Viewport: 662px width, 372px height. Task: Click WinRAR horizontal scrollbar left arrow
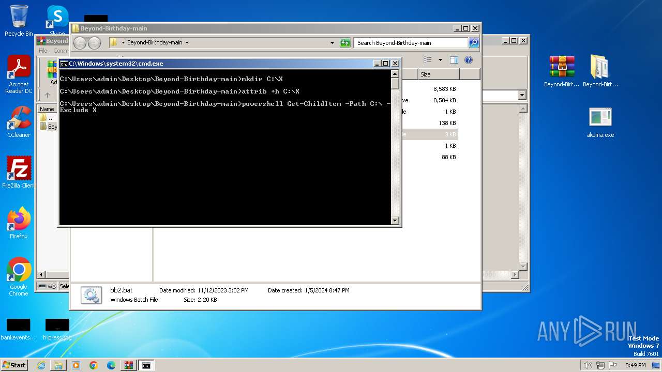click(x=42, y=275)
